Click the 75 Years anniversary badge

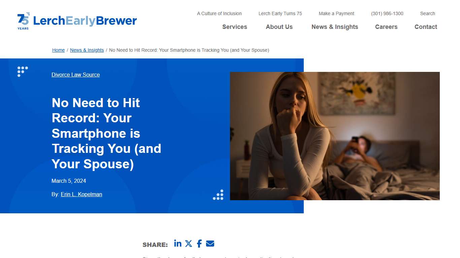(23, 21)
